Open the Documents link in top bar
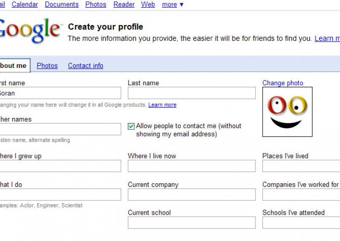Viewport: 340px width, 241px height. 62,4
